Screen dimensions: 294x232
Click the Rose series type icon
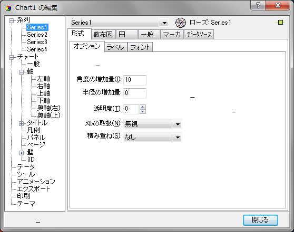coord(181,23)
